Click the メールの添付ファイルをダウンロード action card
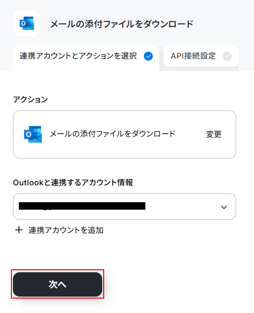 [x=125, y=134]
